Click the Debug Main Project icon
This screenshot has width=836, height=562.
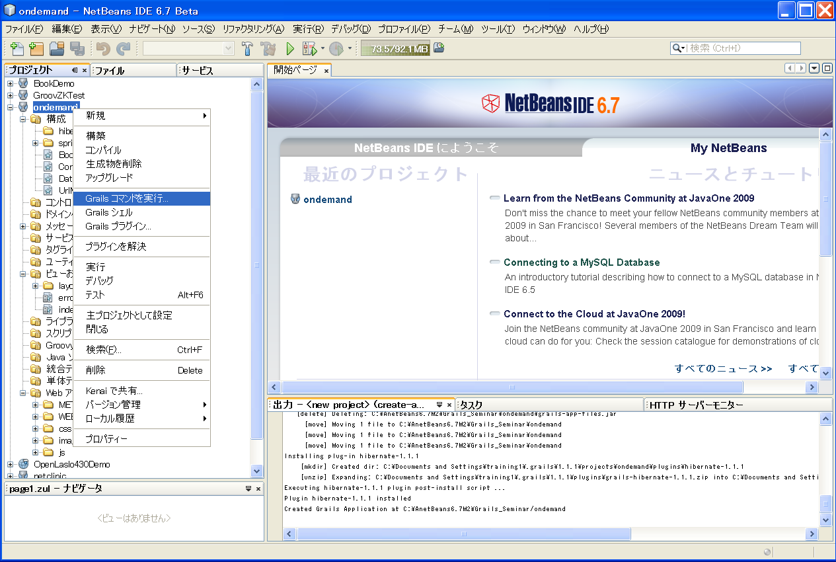309,48
